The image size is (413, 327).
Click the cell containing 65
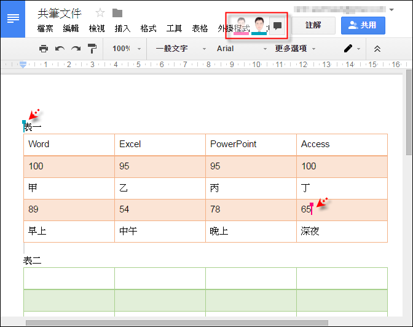[342, 210]
